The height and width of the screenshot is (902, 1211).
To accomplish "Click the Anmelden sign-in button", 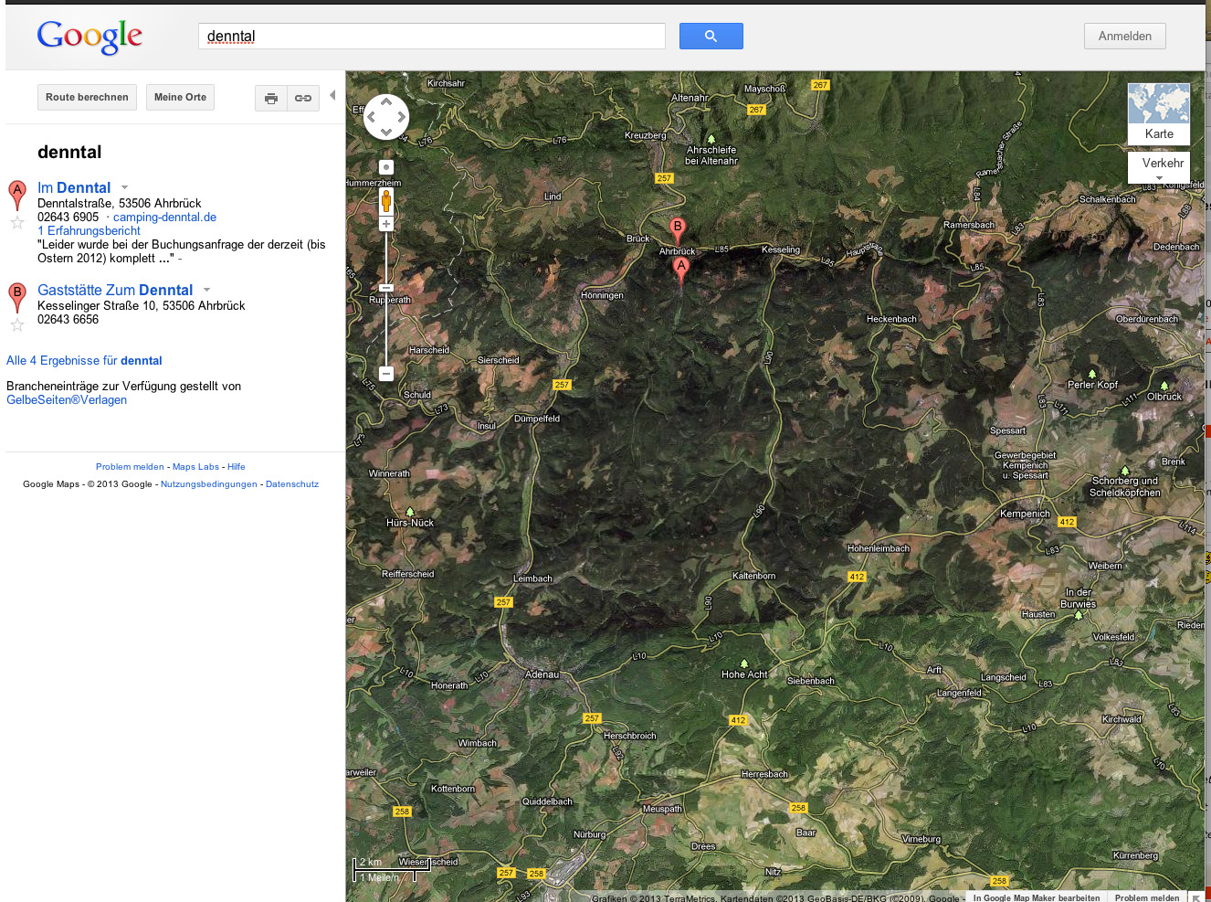I will (x=1124, y=37).
